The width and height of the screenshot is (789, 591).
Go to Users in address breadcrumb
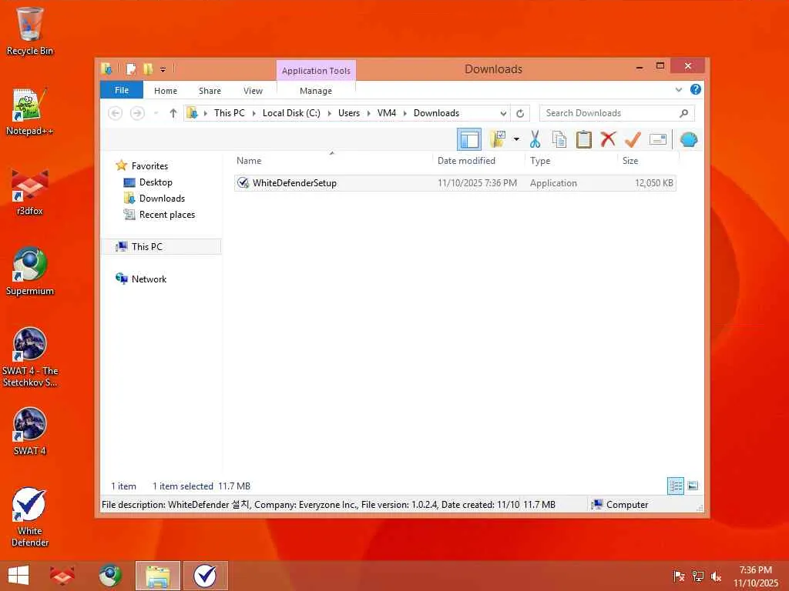tap(349, 113)
